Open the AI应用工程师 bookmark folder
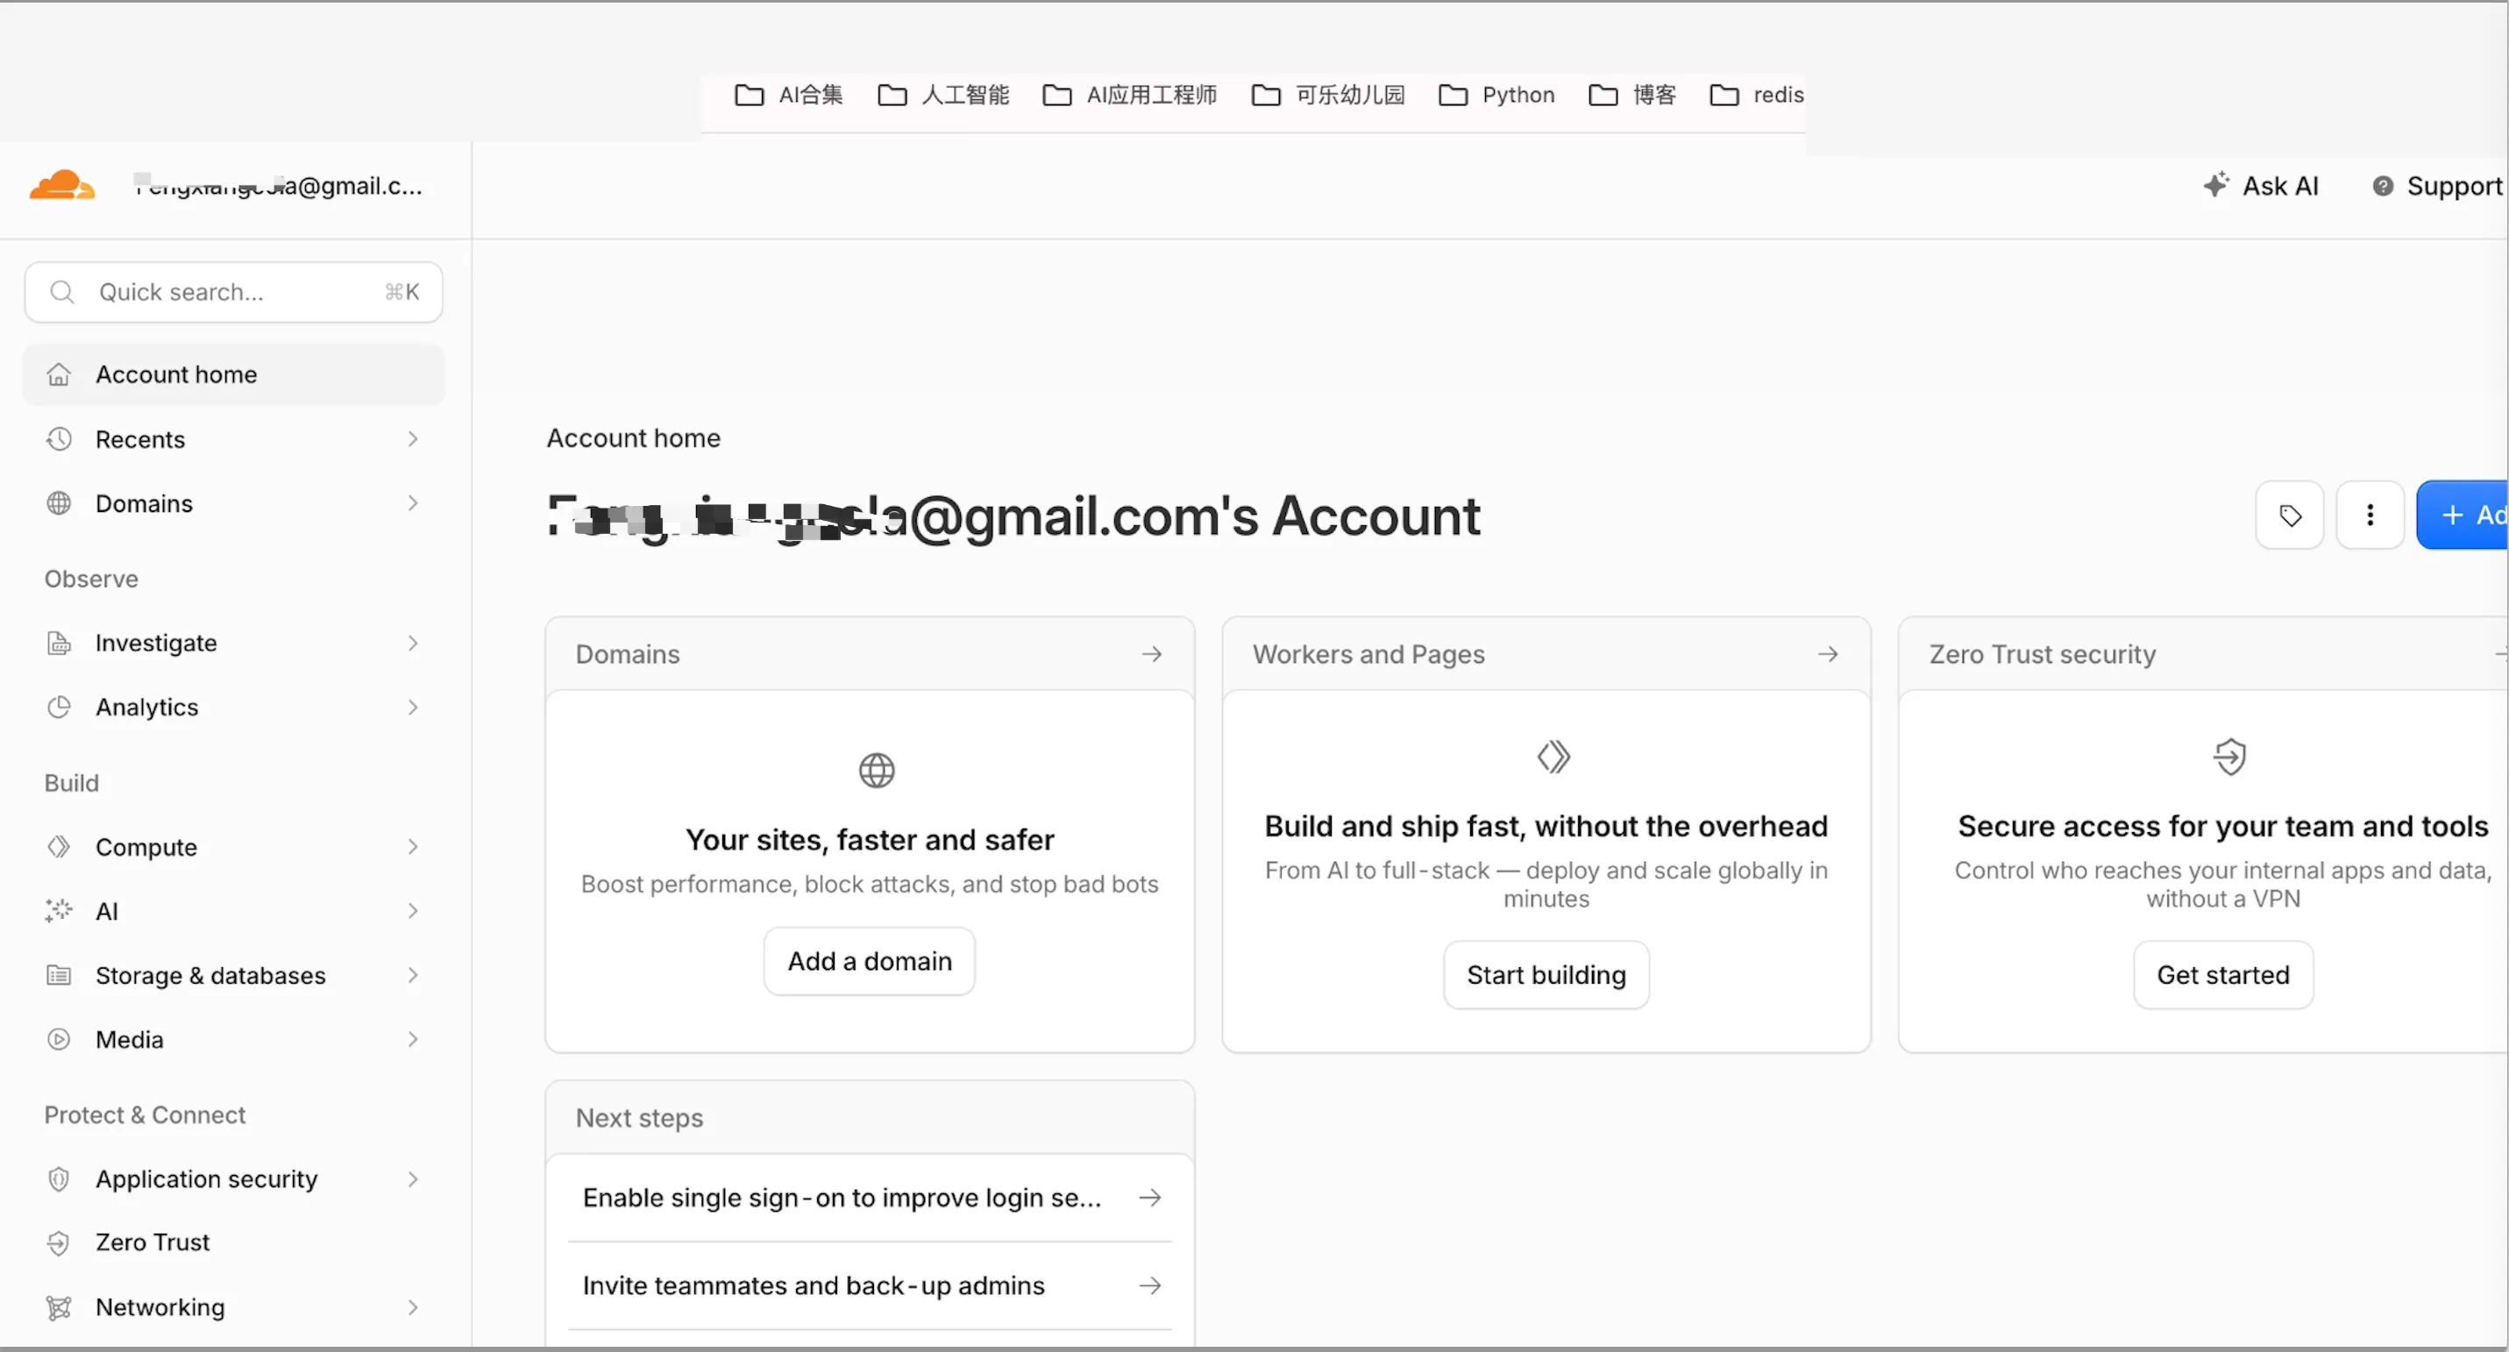Screen dimensions: 2509x1352 [x=1130, y=95]
